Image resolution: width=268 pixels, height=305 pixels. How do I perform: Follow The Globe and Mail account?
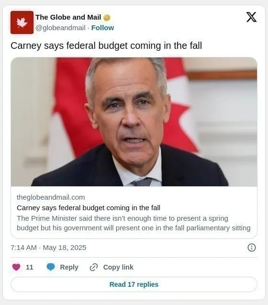pos(102,28)
